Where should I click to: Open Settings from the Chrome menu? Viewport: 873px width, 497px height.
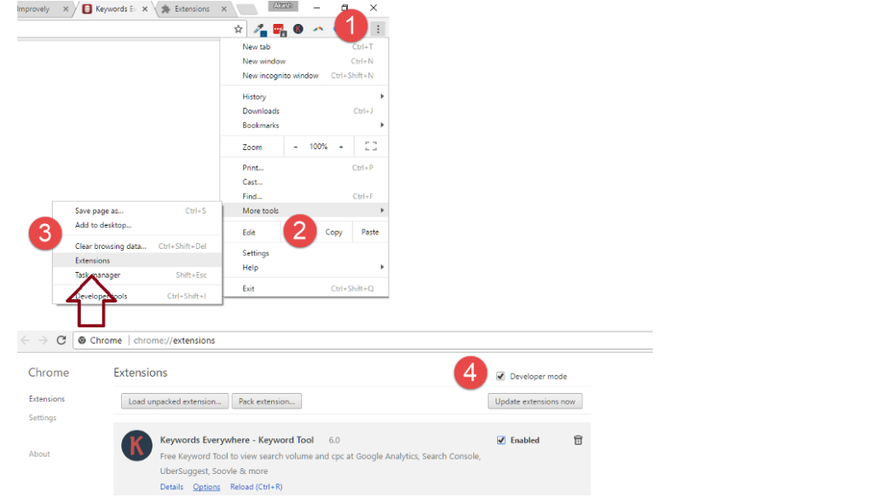click(304, 253)
